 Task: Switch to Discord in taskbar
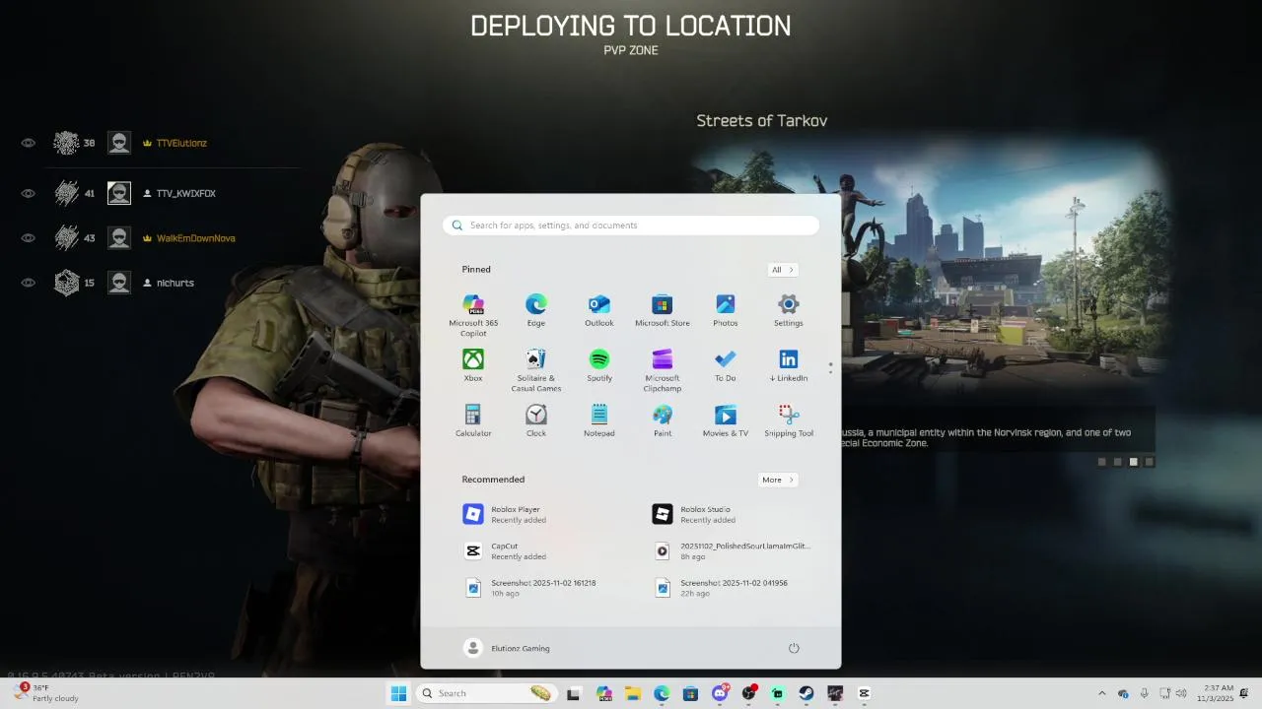coord(721,693)
